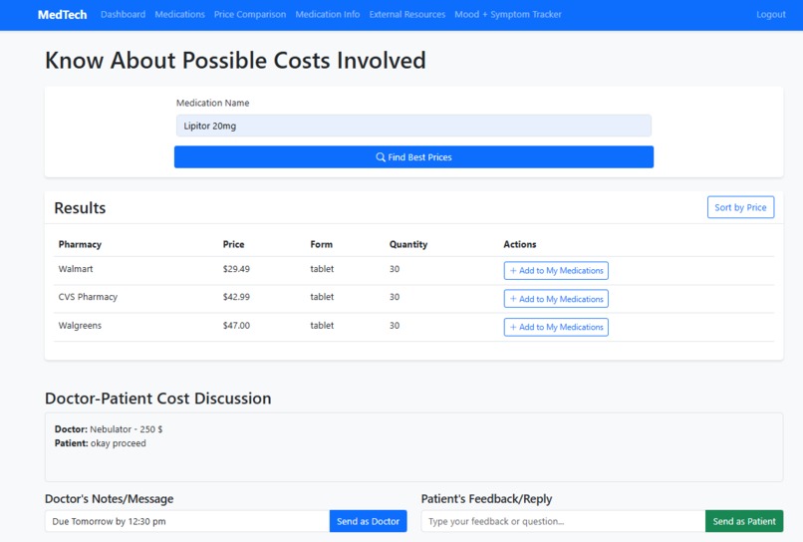Go to the Medications page
Viewport: 803px width, 542px height.
point(179,14)
